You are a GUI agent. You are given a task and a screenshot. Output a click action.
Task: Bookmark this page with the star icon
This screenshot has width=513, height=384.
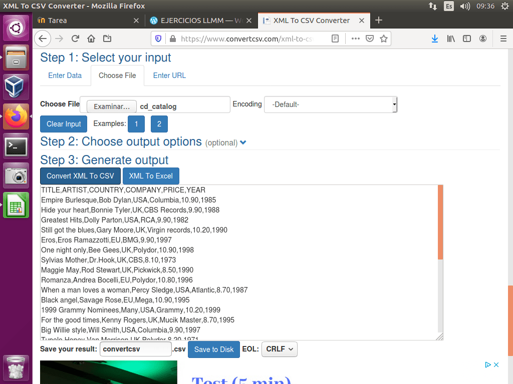pos(383,38)
